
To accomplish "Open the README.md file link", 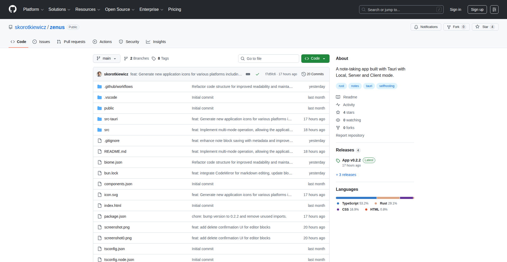I will click(115, 151).
